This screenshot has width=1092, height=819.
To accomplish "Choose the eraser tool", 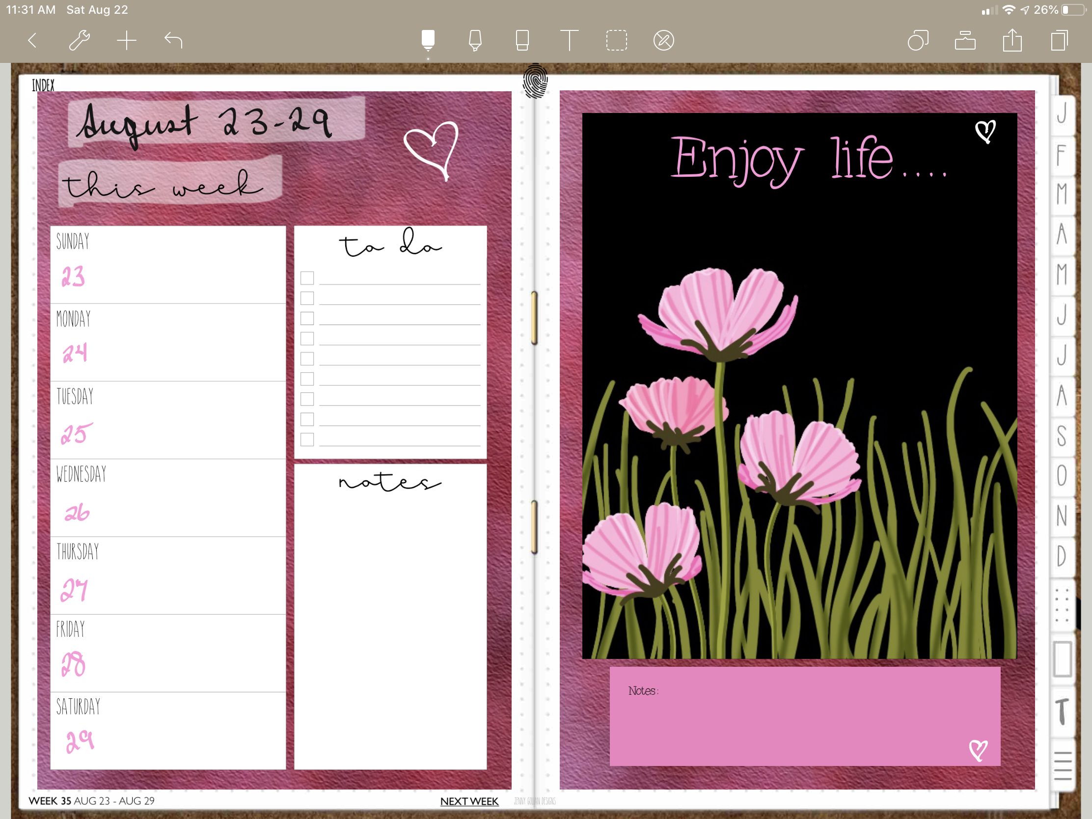I will (522, 40).
